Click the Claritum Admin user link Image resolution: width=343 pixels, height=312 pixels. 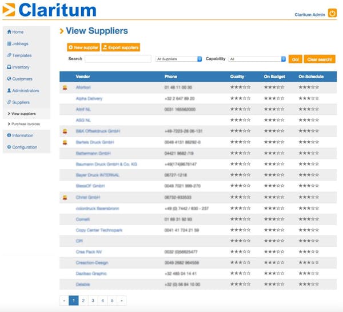point(310,15)
